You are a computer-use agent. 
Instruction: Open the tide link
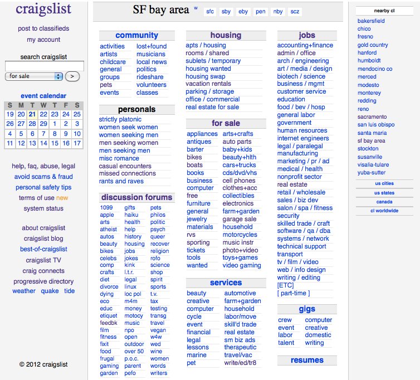coord(70,291)
